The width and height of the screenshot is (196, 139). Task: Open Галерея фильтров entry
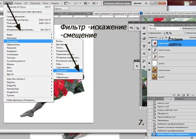point(29,17)
